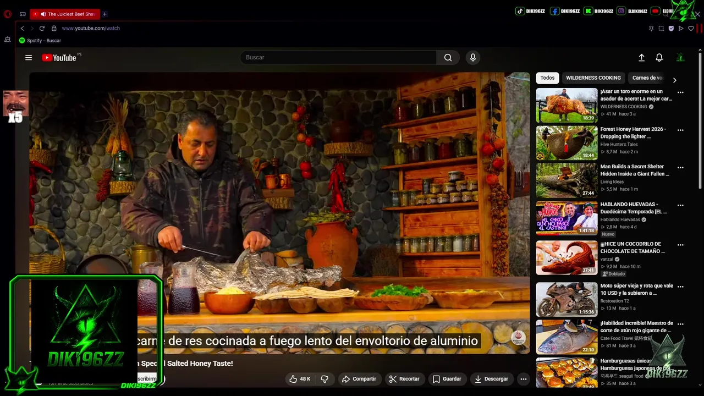Open the tuna cutting thumbnail 22:10
The image size is (704, 396).
click(566, 337)
